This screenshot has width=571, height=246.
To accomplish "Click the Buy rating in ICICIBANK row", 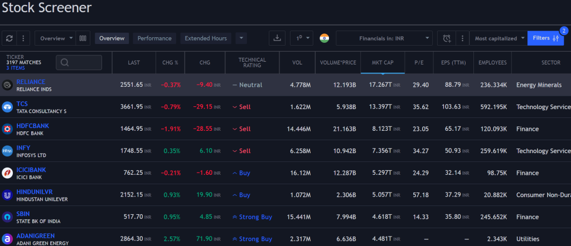I will 241,173.
